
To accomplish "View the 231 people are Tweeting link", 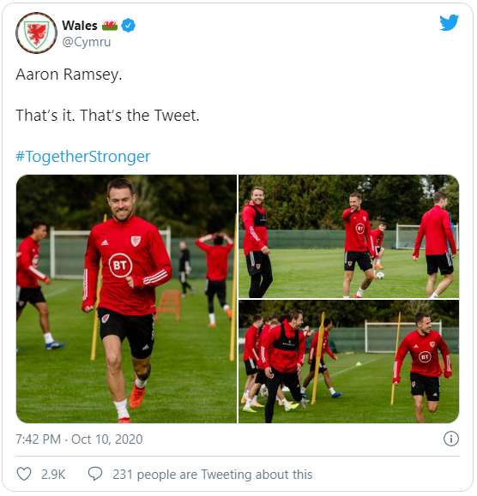I will click(213, 475).
